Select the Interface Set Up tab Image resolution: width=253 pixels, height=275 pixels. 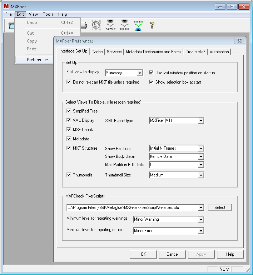click(73, 51)
